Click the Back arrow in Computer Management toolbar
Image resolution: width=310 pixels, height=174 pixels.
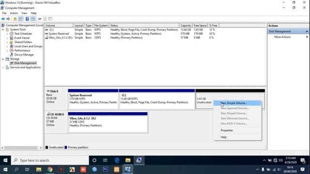click(x=3, y=19)
